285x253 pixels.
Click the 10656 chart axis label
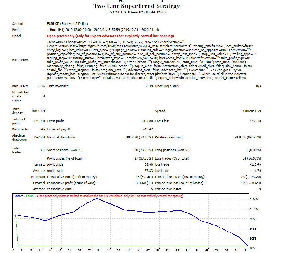click(x=254, y=199)
